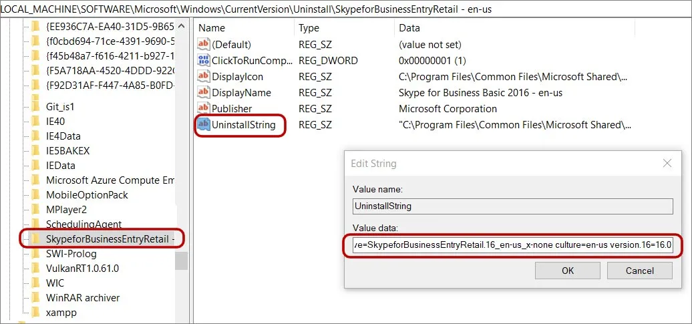Click the UninstallString row's path data
This screenshot has height=324, width=692.
click(x=514, y=125)
